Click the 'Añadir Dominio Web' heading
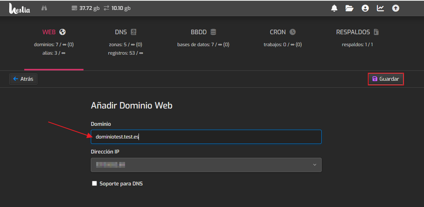The height and width of the screenshot is (207, 424). click(x=132, y=105)
